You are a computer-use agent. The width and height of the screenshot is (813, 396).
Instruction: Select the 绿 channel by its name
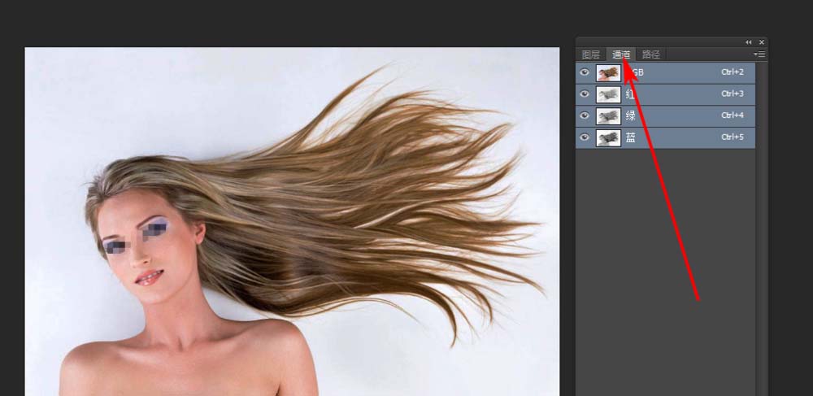(x=631, y=116)
